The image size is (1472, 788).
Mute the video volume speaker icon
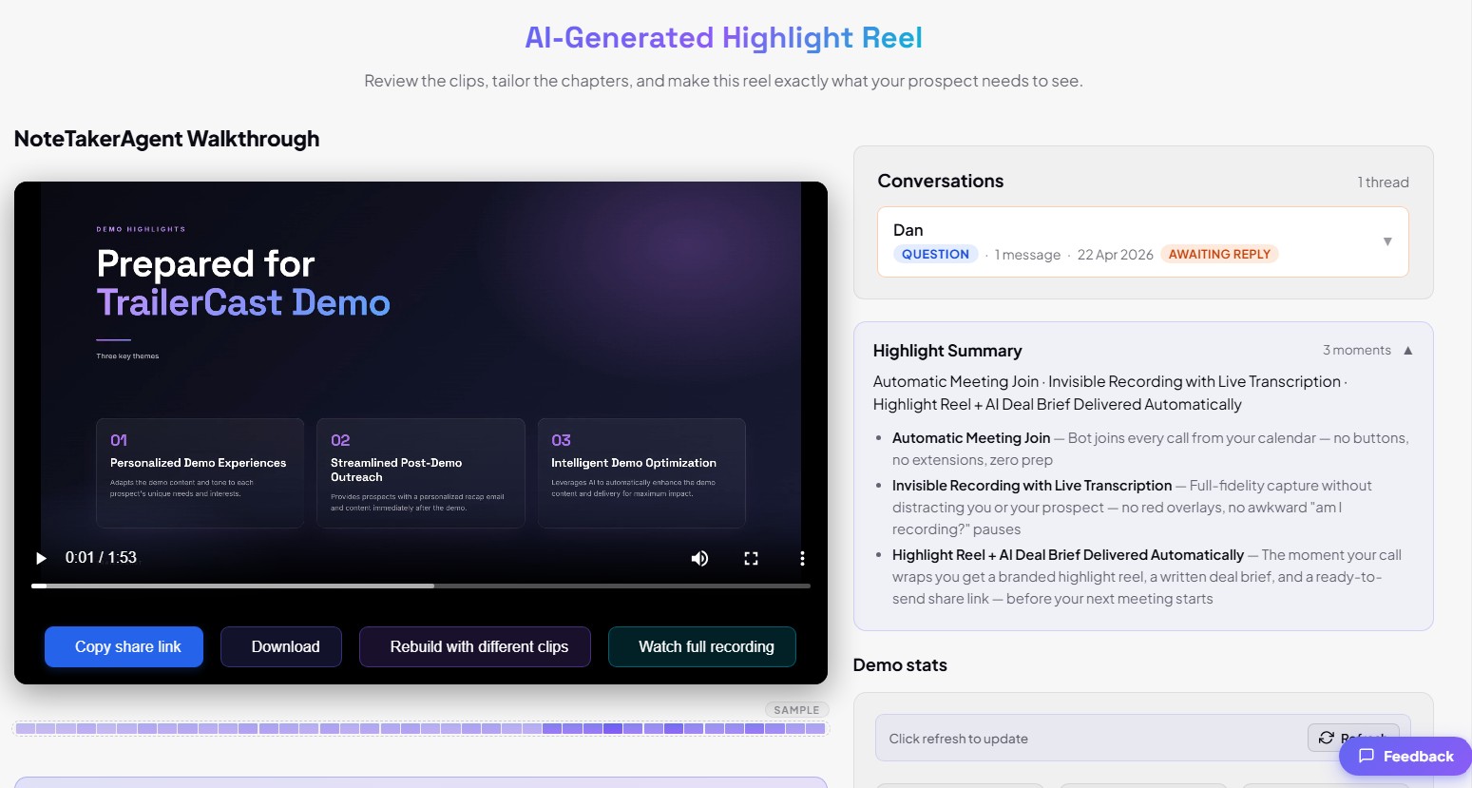(x=699, y=558)
